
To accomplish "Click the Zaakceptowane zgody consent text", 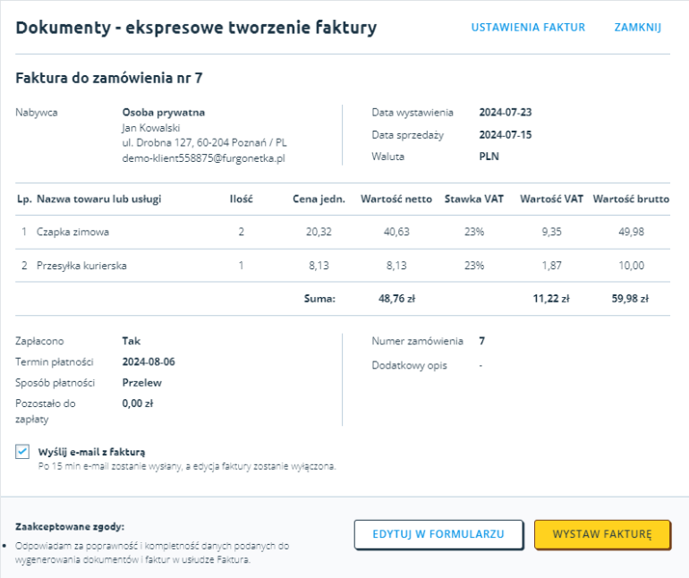I will click(152, 553).
